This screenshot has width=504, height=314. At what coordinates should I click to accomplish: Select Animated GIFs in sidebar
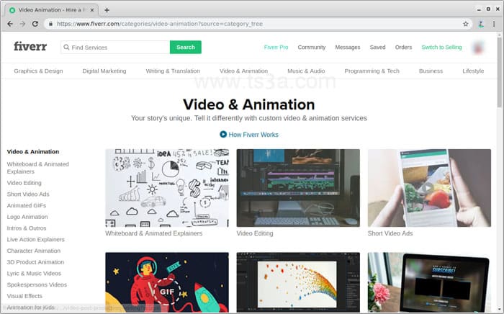tap(27, 205)
